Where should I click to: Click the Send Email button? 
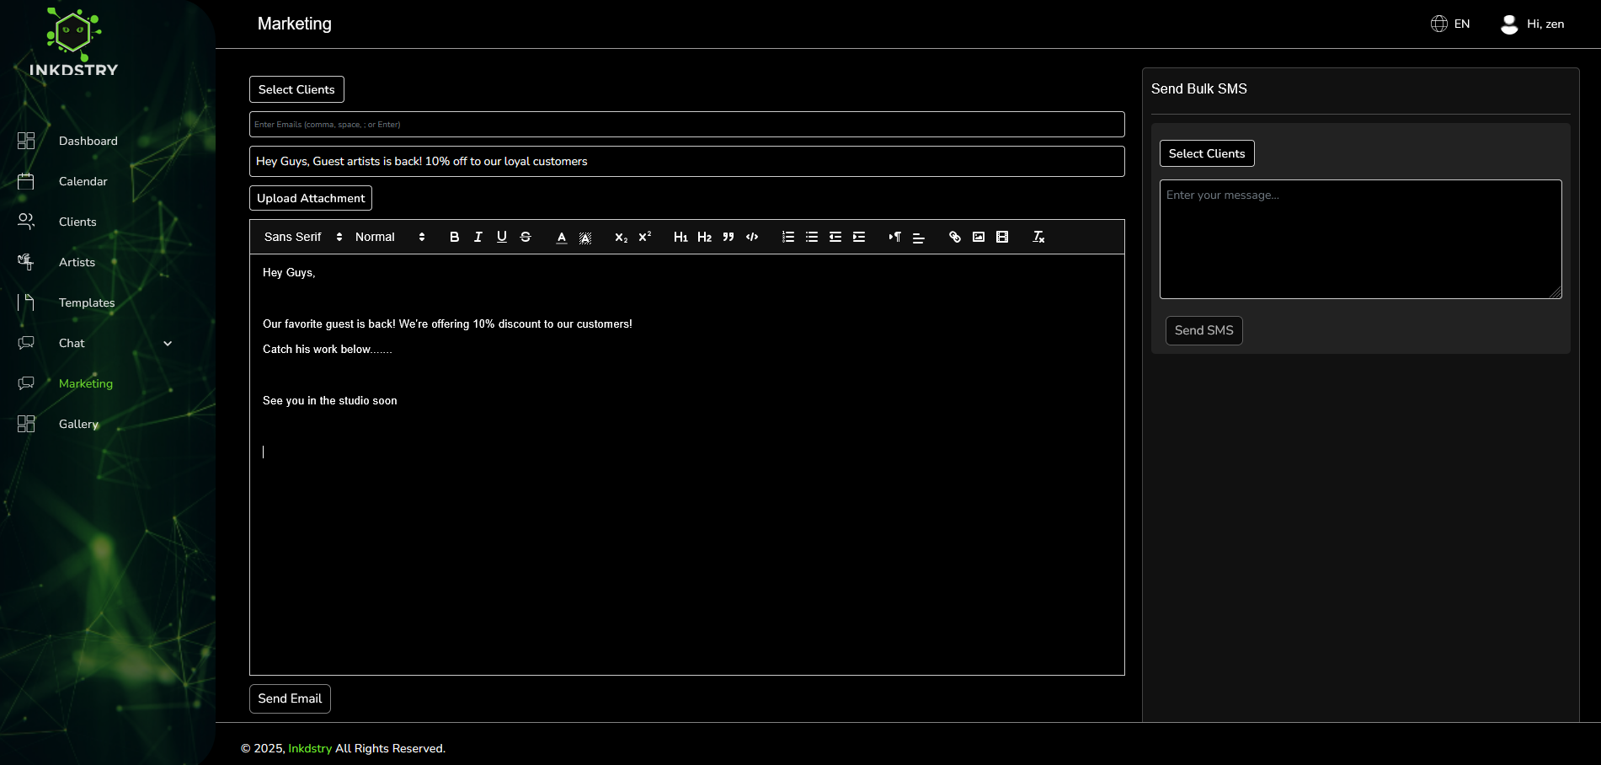(x=290, y=698)
